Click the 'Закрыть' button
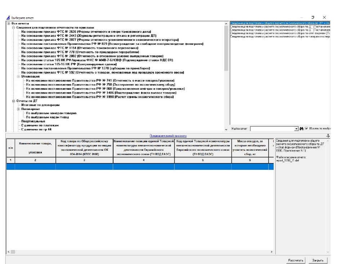This screenshot has height=264, width=360. click(x=318, y=260)
